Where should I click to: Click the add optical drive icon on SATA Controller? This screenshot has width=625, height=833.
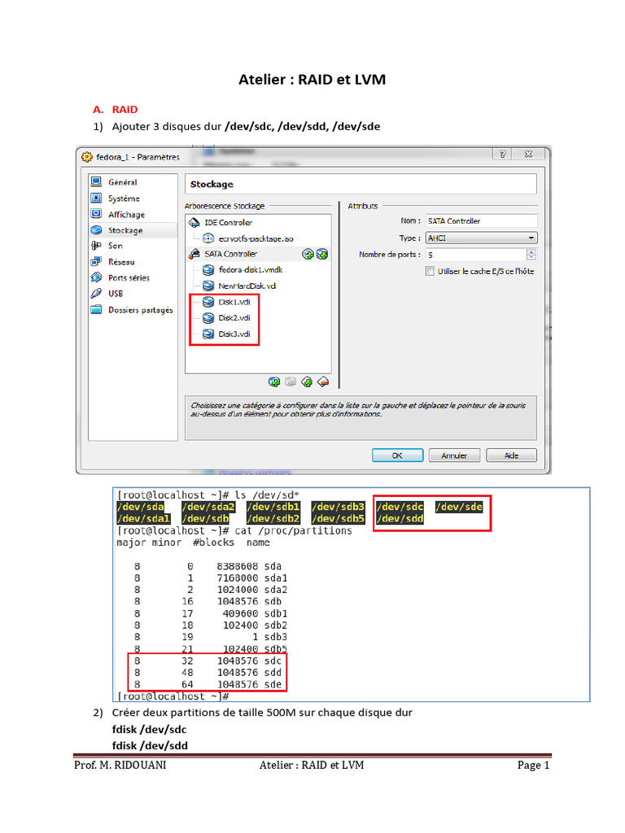tap(308, 255)
